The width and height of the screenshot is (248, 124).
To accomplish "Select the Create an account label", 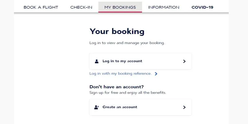I will tap(120, 107).
